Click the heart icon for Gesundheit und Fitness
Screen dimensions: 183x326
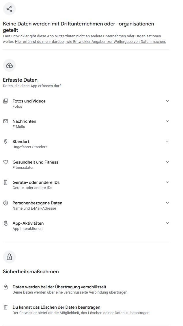[x=5, y=162]
